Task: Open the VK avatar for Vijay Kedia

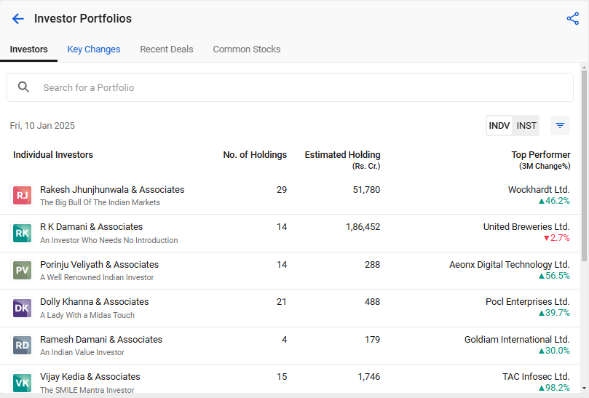Action: tap(22, 383)
